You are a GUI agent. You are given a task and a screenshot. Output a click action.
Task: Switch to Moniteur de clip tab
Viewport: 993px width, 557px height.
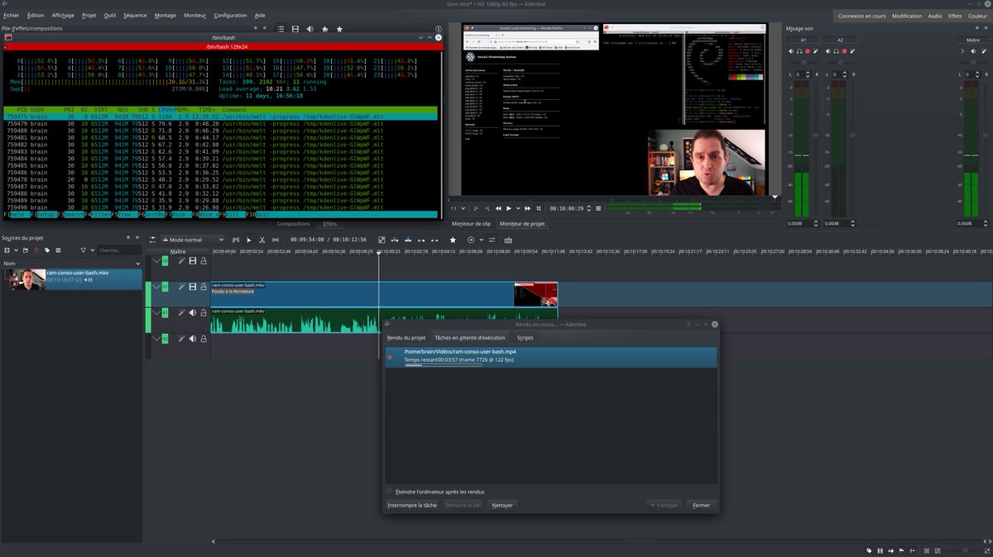pos(471,223)
